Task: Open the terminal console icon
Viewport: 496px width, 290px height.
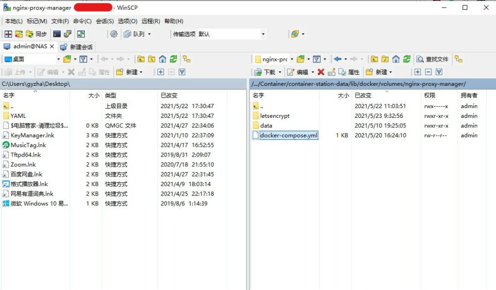Action: tap(57, 34)
